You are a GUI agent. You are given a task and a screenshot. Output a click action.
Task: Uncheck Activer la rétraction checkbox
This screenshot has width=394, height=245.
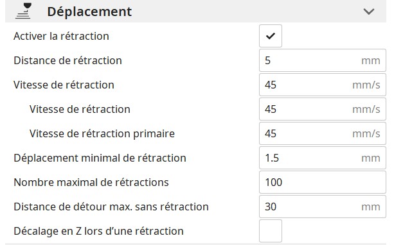[x=271, y=36]
